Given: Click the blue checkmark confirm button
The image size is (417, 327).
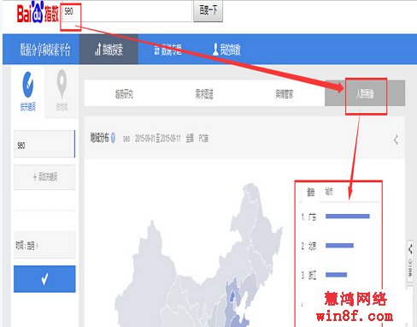Looking at the screenshot, I should tap(44, 279).
